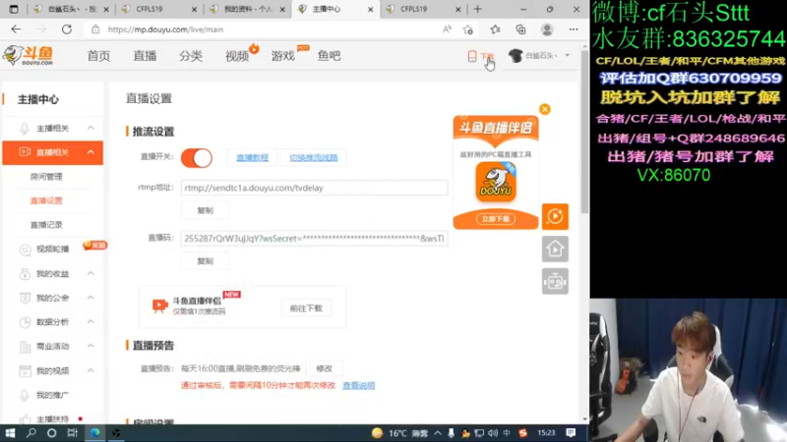Open 视频 in the top navigation

(x=237, y=56)
